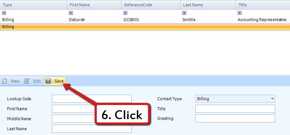The image size is (290, 135).
Task: Click the New document icon
Action: click(4, 81)
